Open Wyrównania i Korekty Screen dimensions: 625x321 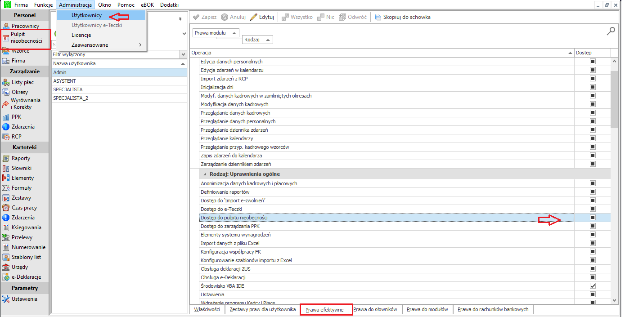[x=25, y=104]
